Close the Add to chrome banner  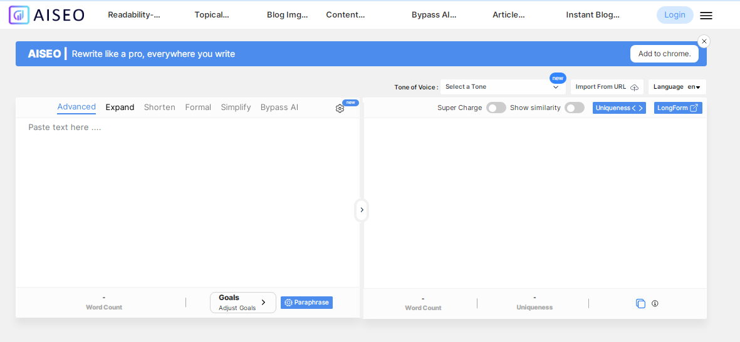point(704,41)
